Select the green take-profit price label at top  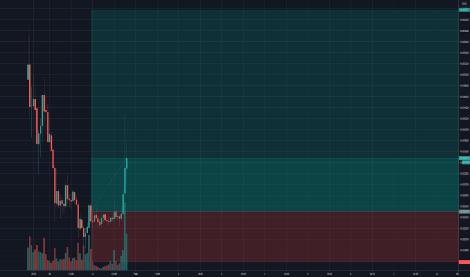click(x=464, y=10)
